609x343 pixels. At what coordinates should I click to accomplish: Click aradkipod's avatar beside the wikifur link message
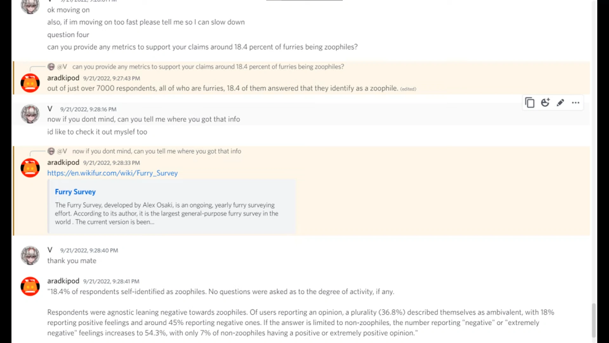tap(30, 168)
